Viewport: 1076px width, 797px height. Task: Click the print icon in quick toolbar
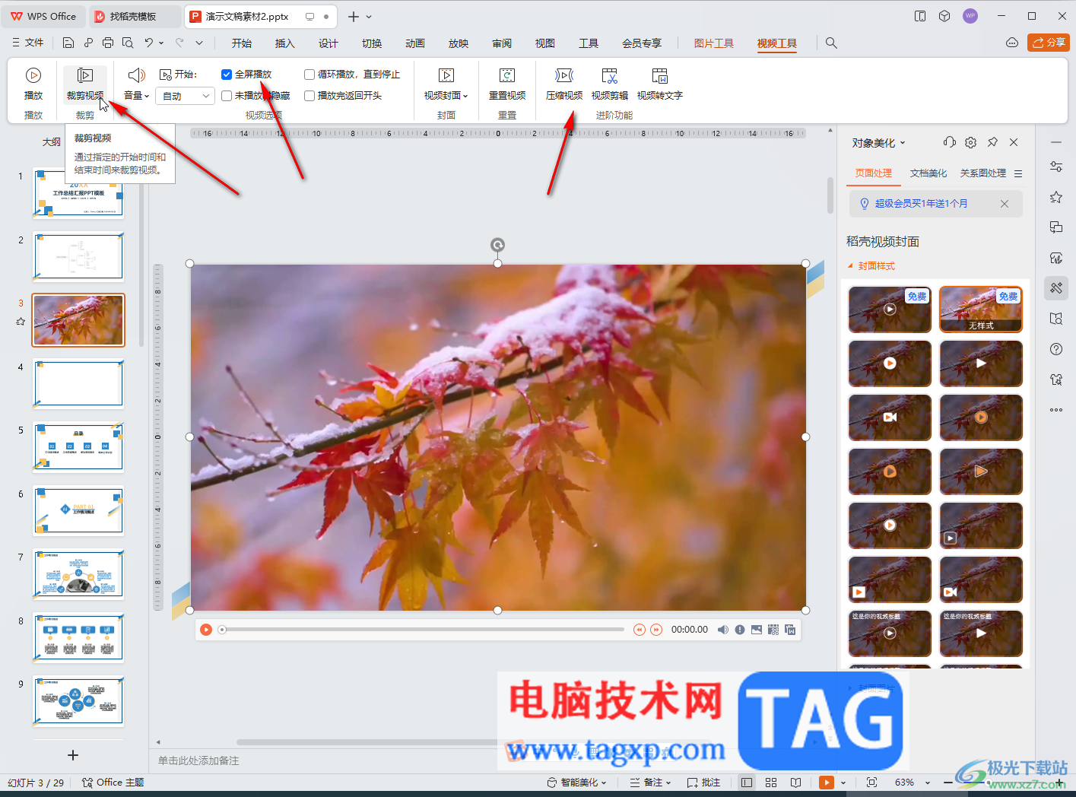pyautogui.click(x=108, y=43)
